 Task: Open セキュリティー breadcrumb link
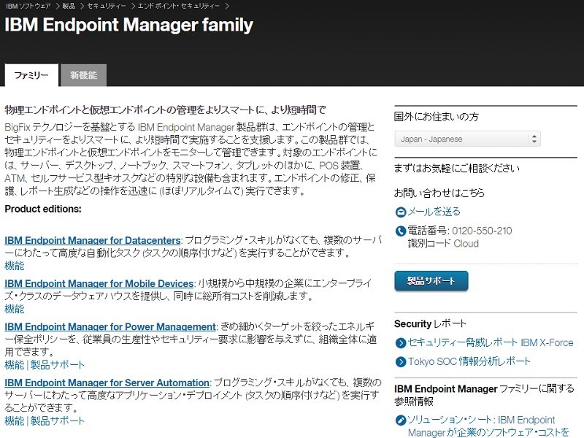coord(107,6)
